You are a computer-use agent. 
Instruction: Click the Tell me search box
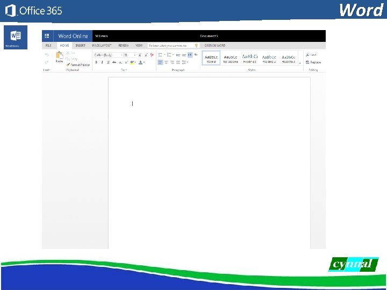173,46
